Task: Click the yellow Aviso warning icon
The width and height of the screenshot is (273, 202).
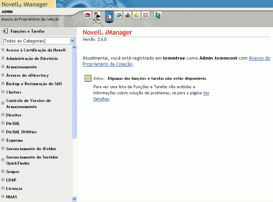Action: [x=88, y=78]
